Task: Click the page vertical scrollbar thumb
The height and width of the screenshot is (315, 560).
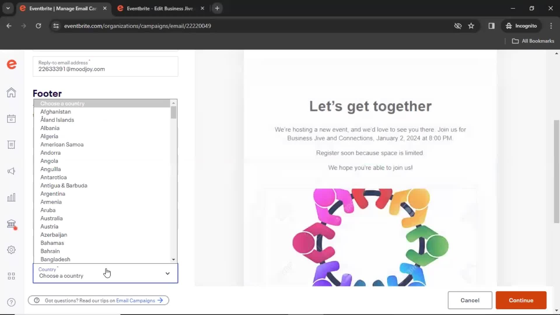Action: pos(556,171)
